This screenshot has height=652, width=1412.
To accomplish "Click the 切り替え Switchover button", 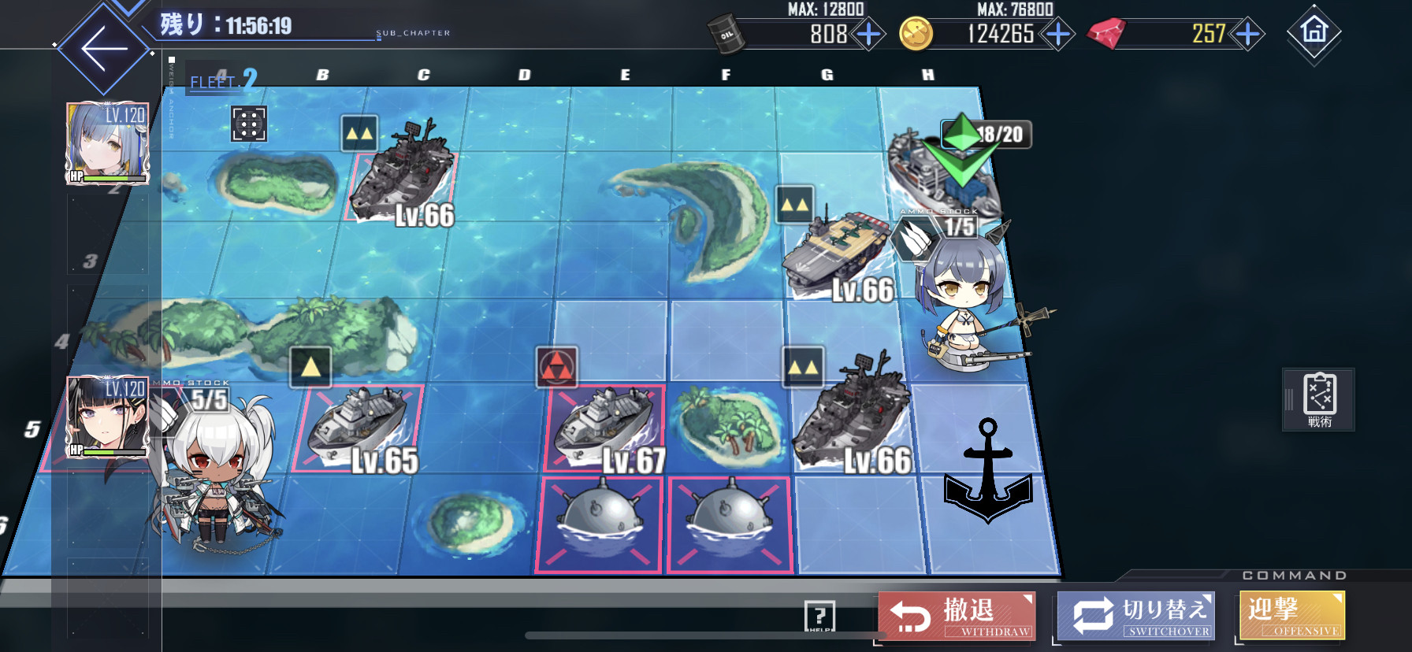I will [x=1135, y=615].
